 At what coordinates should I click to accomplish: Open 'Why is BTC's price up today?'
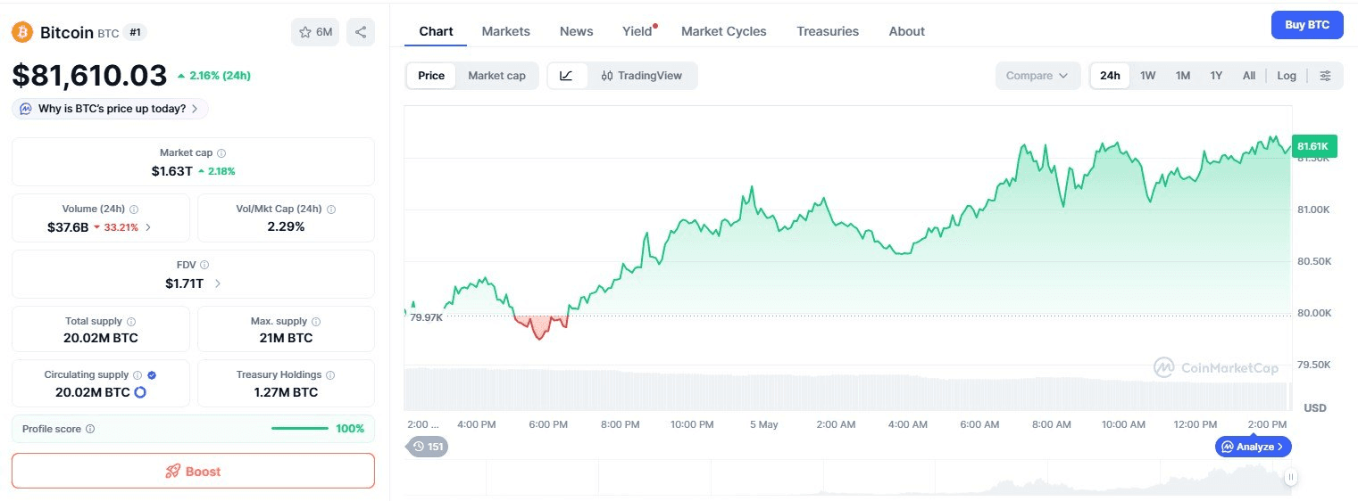tap(111, 109)
